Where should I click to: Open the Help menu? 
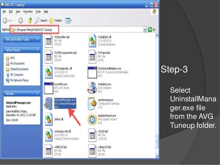(x=46, y=12)
